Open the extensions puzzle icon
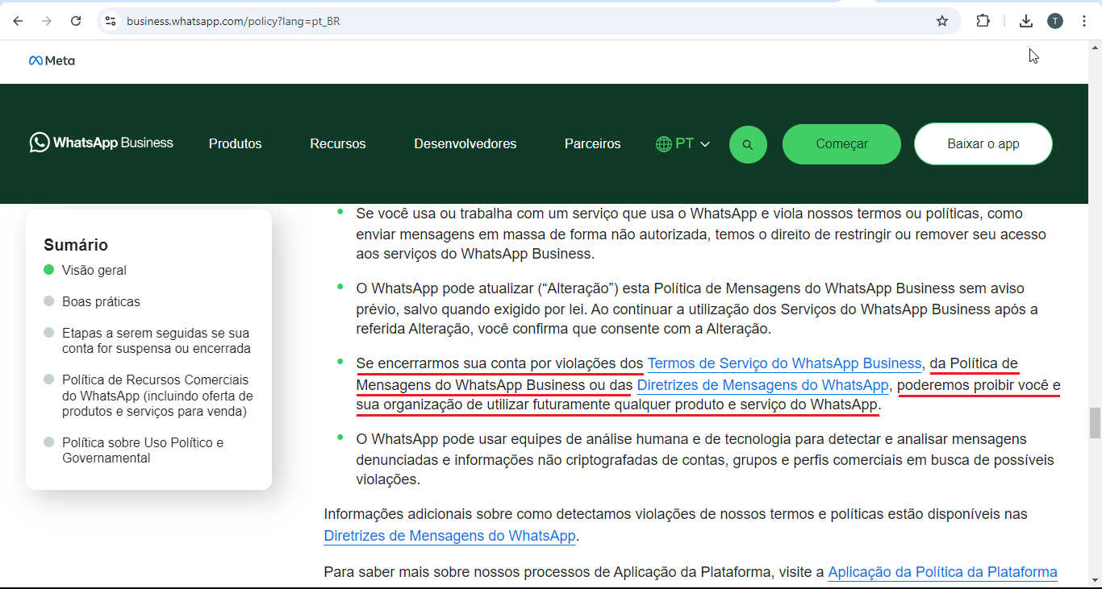1102x589 pixels. click(983, 21)
